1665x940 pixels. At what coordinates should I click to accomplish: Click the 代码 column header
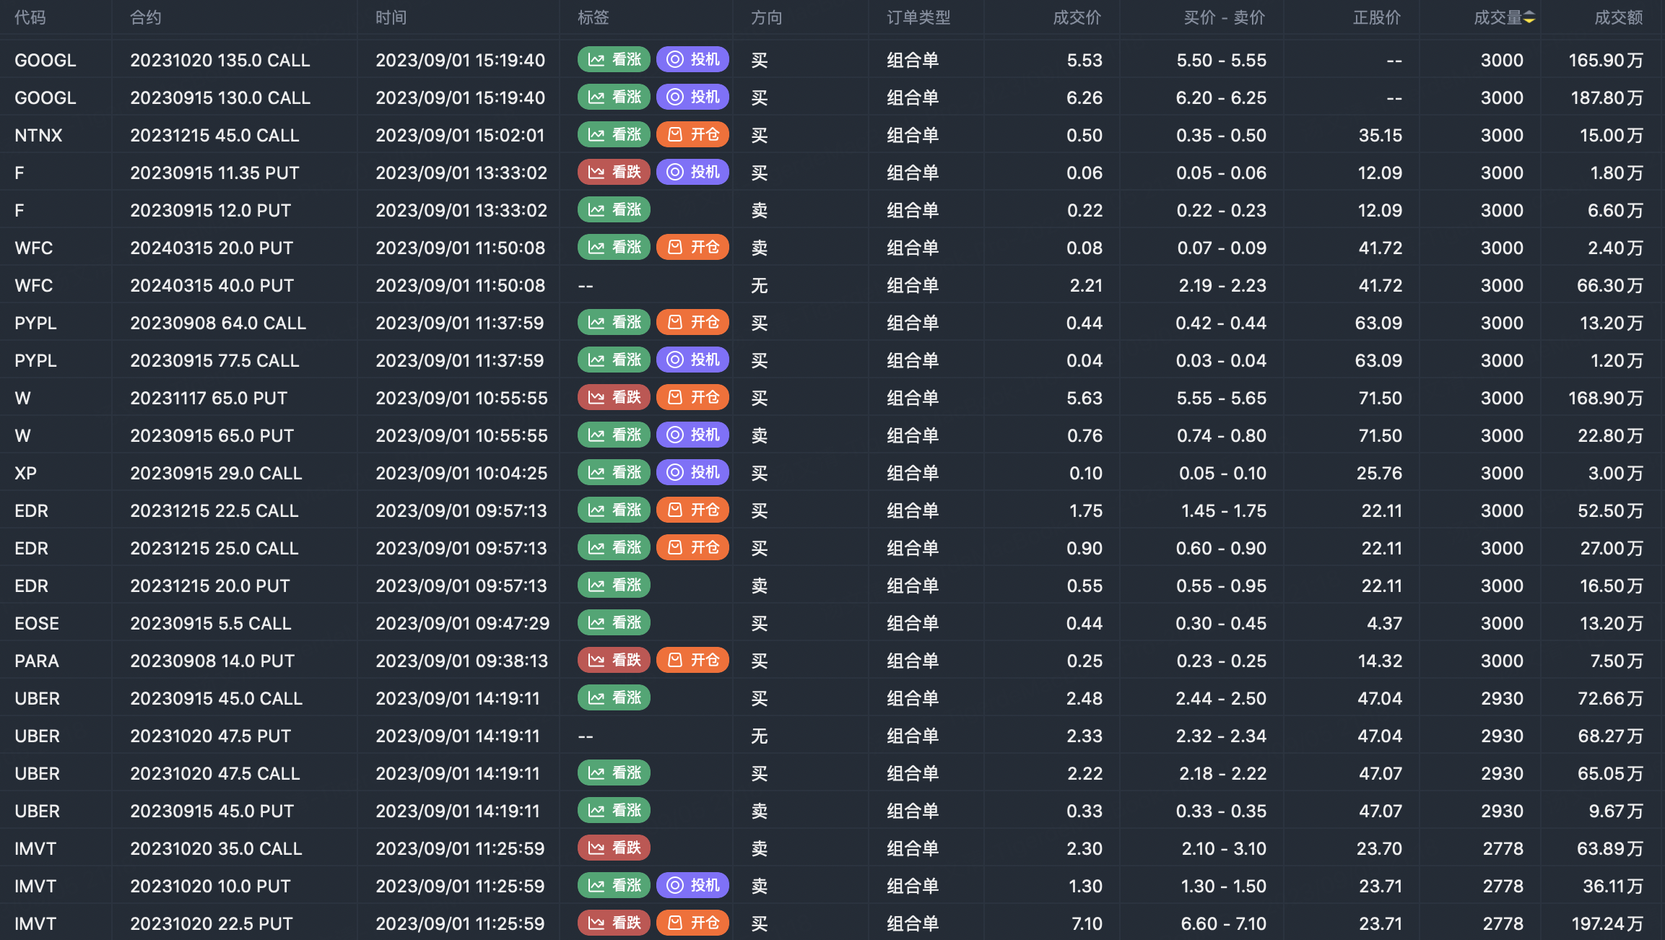pyautogui.click(x=30, y=17)
